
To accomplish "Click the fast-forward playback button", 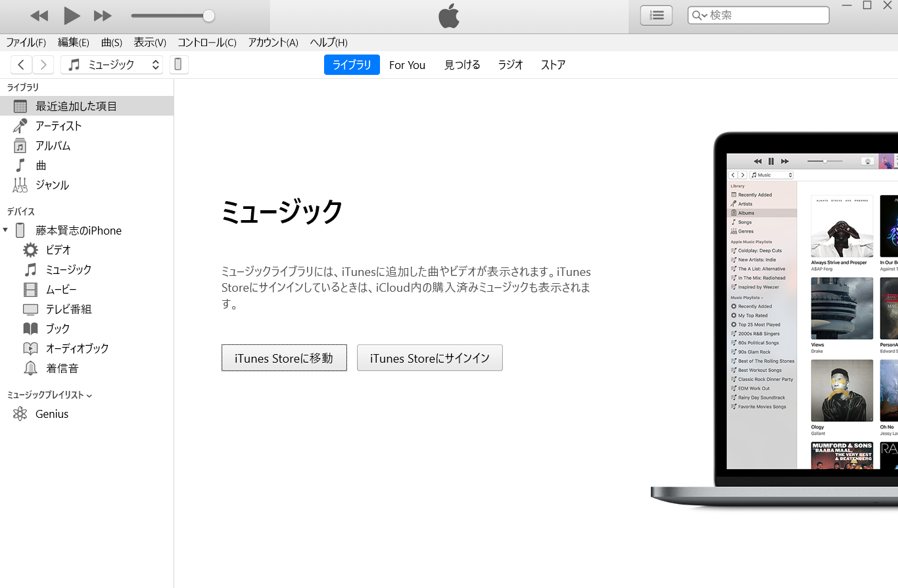I will pos(103,15).
